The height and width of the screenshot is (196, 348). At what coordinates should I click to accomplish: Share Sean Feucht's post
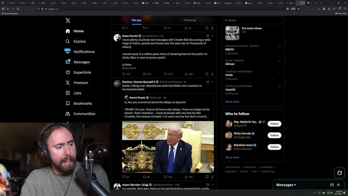[x=212, y=74]
